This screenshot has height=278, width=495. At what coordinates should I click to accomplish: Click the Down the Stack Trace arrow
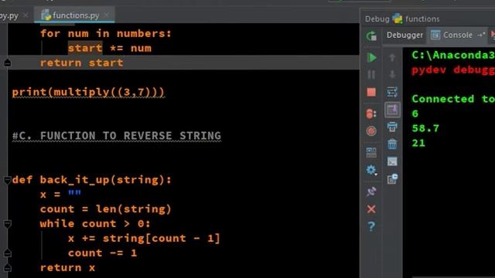[x=392, y=75]
